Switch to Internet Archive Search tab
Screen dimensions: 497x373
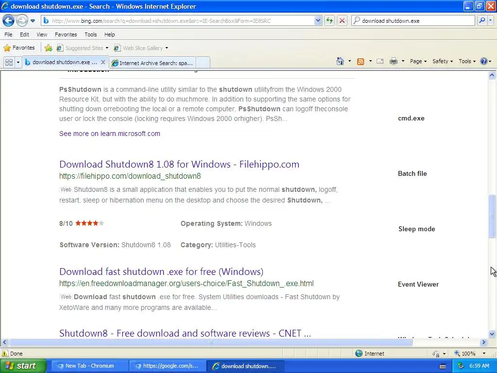(x=153, y=63)
